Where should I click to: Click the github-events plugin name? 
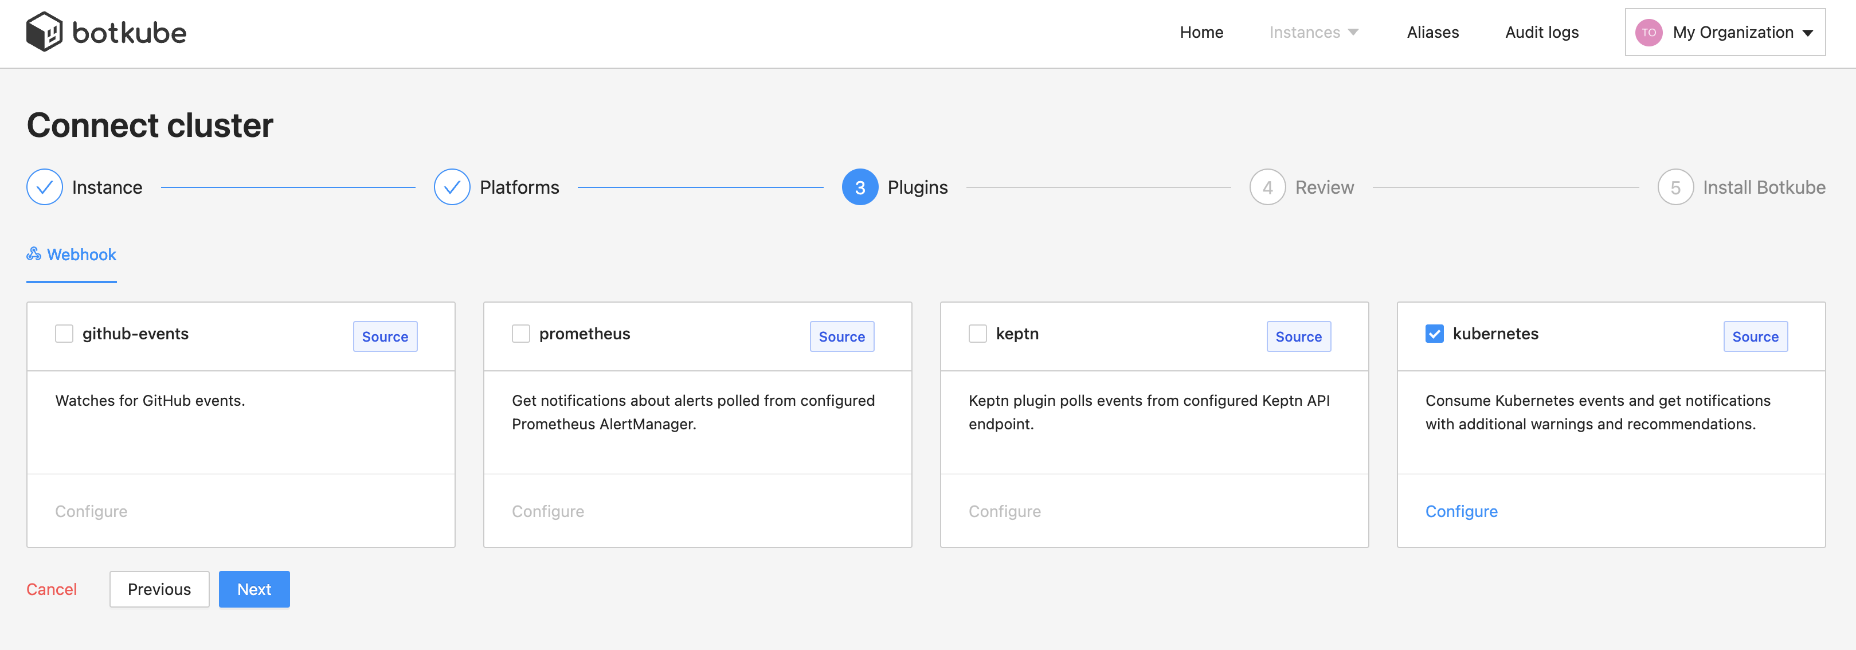(x=135, y=334)
